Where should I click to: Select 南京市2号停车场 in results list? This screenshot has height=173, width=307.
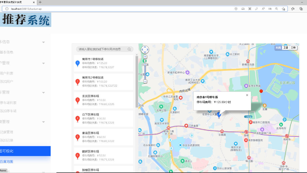coord(104,82)
